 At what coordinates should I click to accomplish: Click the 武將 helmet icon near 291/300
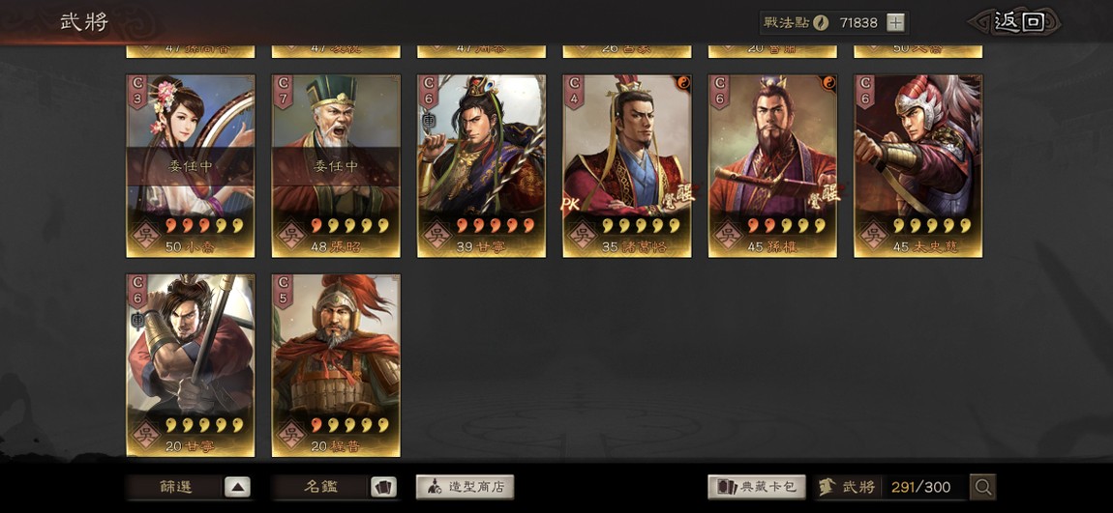point(827,487)
